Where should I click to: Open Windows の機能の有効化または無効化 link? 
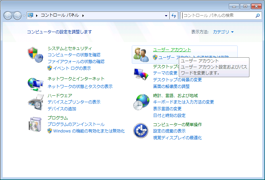(x=89, y=131)
